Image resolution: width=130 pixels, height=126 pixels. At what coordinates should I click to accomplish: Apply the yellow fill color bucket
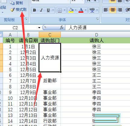click(71, 10)
